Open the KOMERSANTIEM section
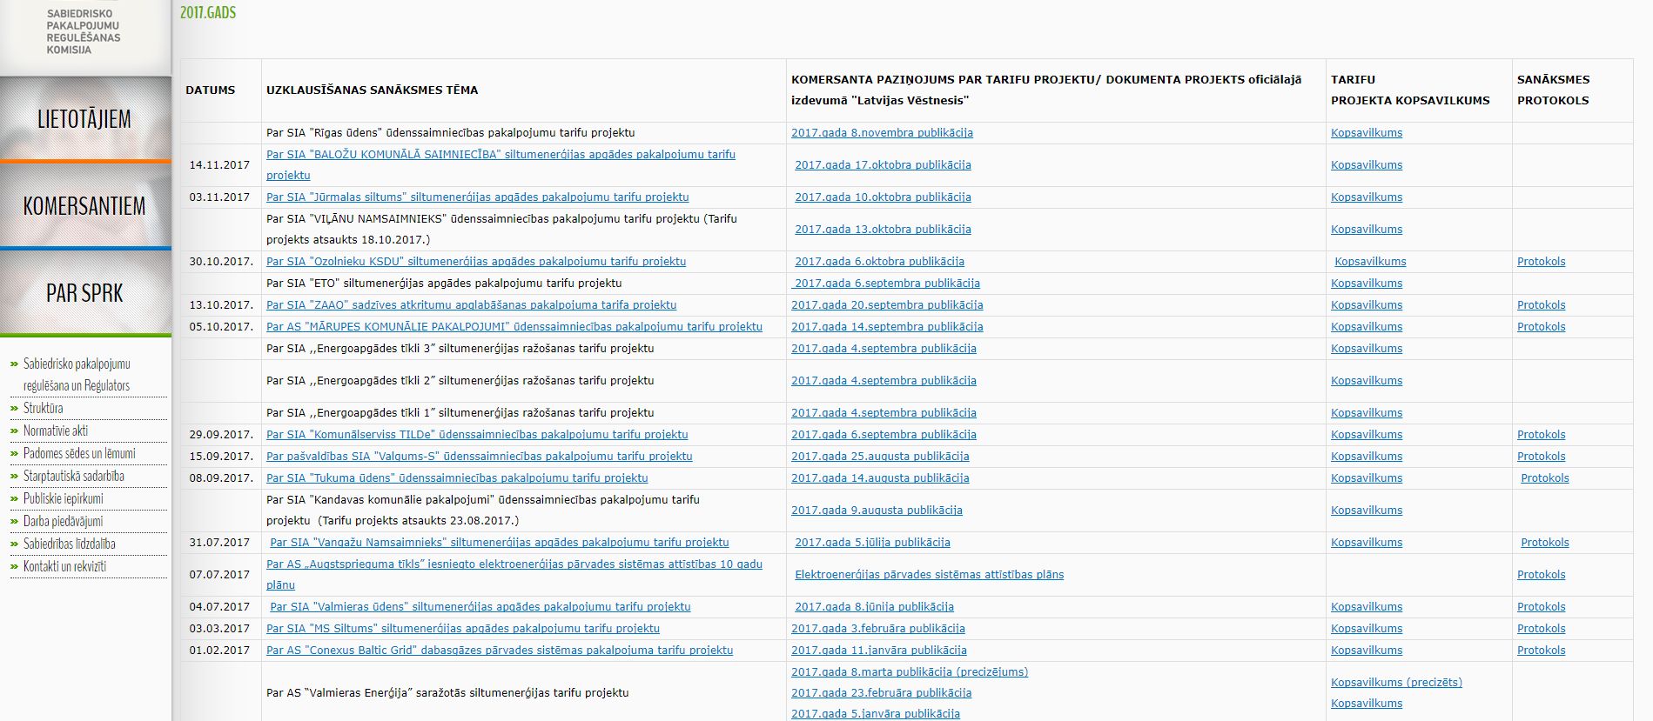The height and width of the screenshot is (721, 1653). point(84,206)
